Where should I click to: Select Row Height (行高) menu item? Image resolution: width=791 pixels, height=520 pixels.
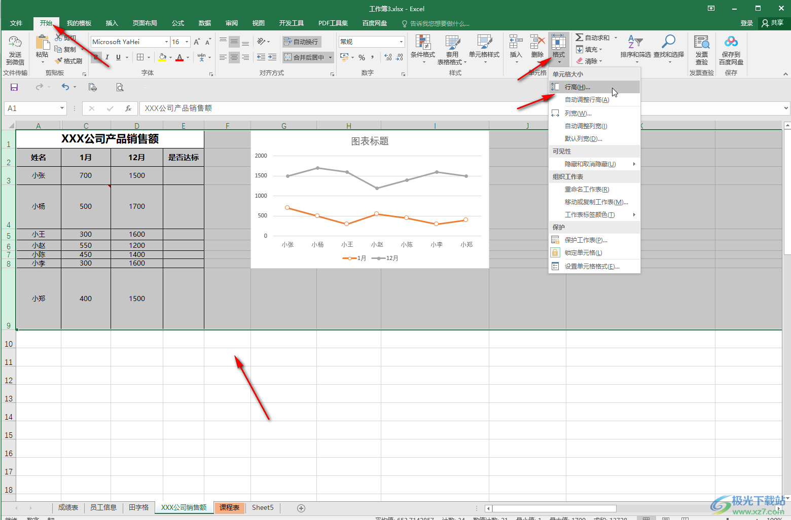pos(578,87)
